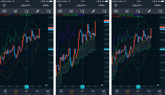Click 06/27 date label in left screenshot
Screen dimensions: 165x95
point(2,86)
